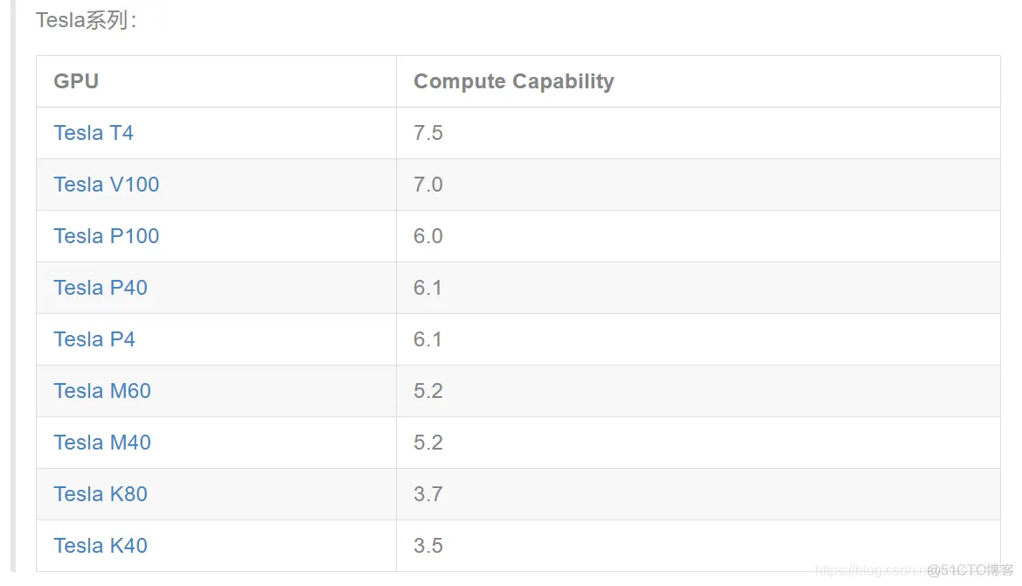Viewport: 1022px width, 586px height.
Task: Click the GPU column header
Action: pos(76,81)
